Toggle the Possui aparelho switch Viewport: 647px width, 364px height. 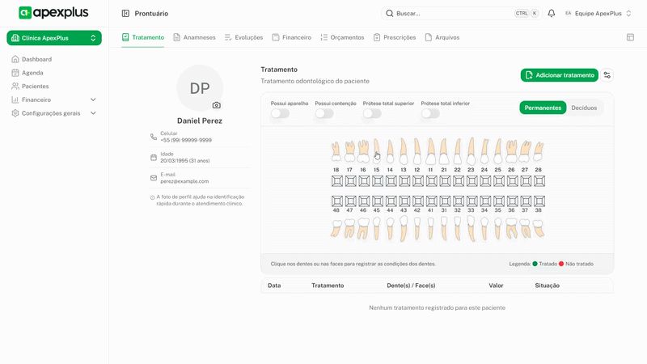click(280, 114)
